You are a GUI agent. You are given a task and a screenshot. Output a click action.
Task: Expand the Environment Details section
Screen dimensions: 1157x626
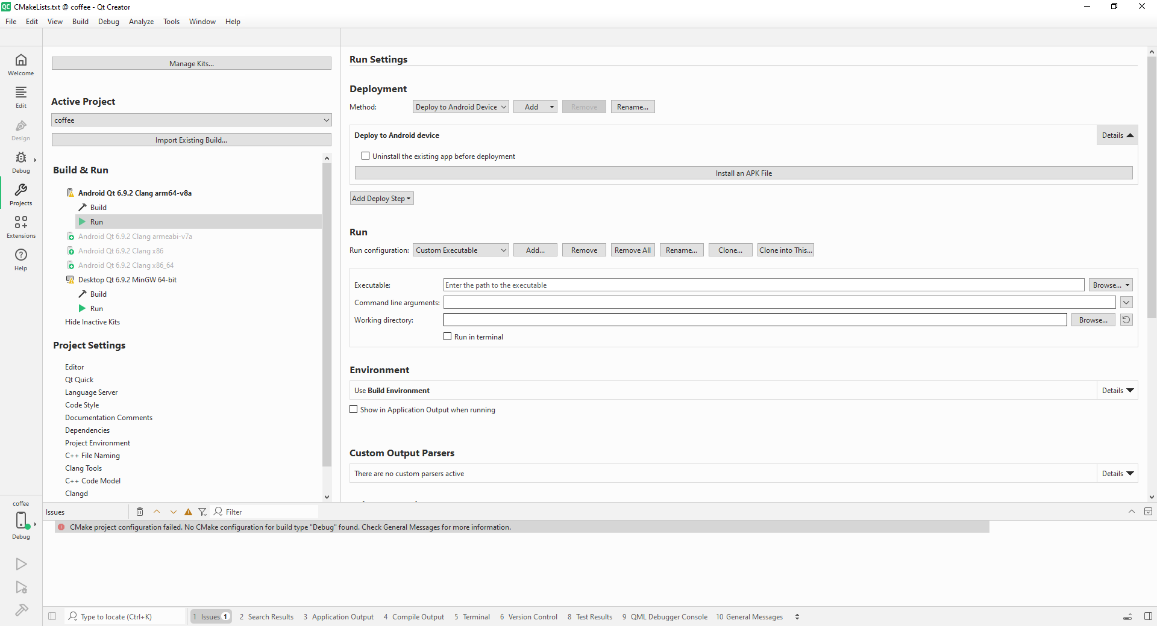tap(1117, 390)
